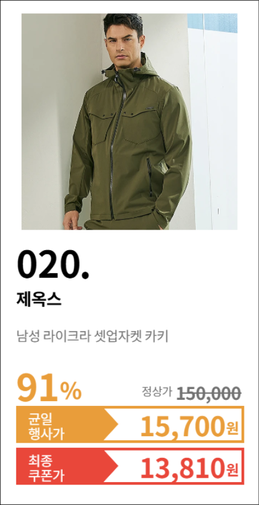
Task: Click the red arrow tip beside 쿠폰가
Action: tap(111, 466)
